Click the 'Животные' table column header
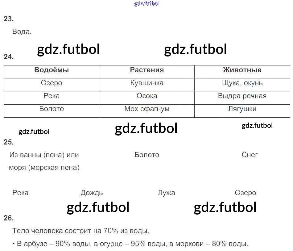Image resolution: width=293 pixels, height=251 pixels. click(242, 70)
